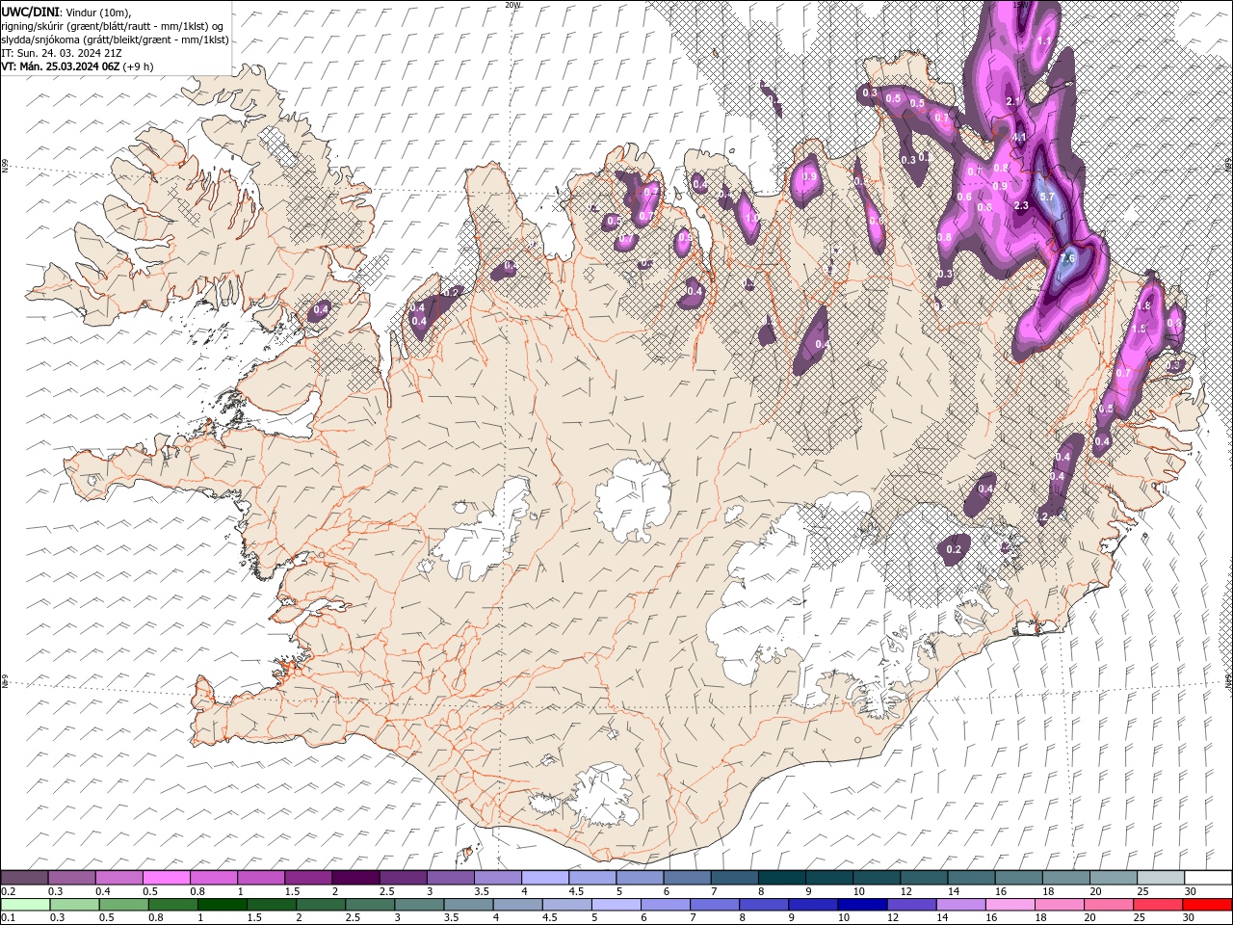Select the 0.5 medium green swatch in lower legend
1233x925 pixels.
click(123, 905)
